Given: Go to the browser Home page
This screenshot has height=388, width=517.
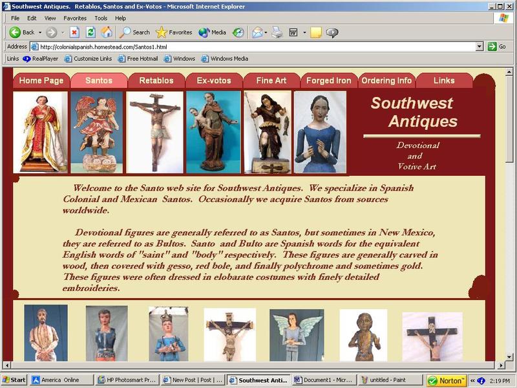Looking at the screenshot, I should click(107, 32).
